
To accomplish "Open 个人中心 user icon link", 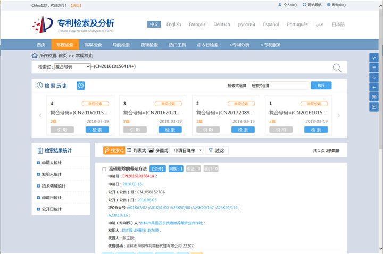I will coord(287,5).
